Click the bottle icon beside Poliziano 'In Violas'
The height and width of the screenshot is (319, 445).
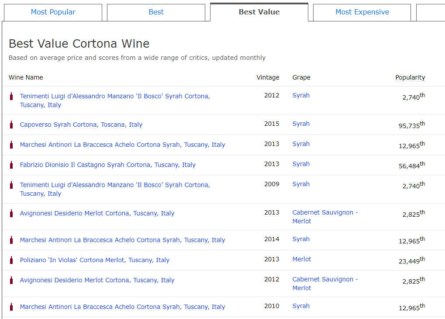(11, 260)
